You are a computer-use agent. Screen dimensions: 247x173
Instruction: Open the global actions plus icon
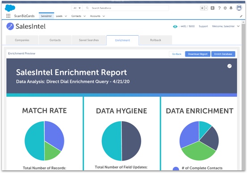pyautogui.click(x=213, y=8)
